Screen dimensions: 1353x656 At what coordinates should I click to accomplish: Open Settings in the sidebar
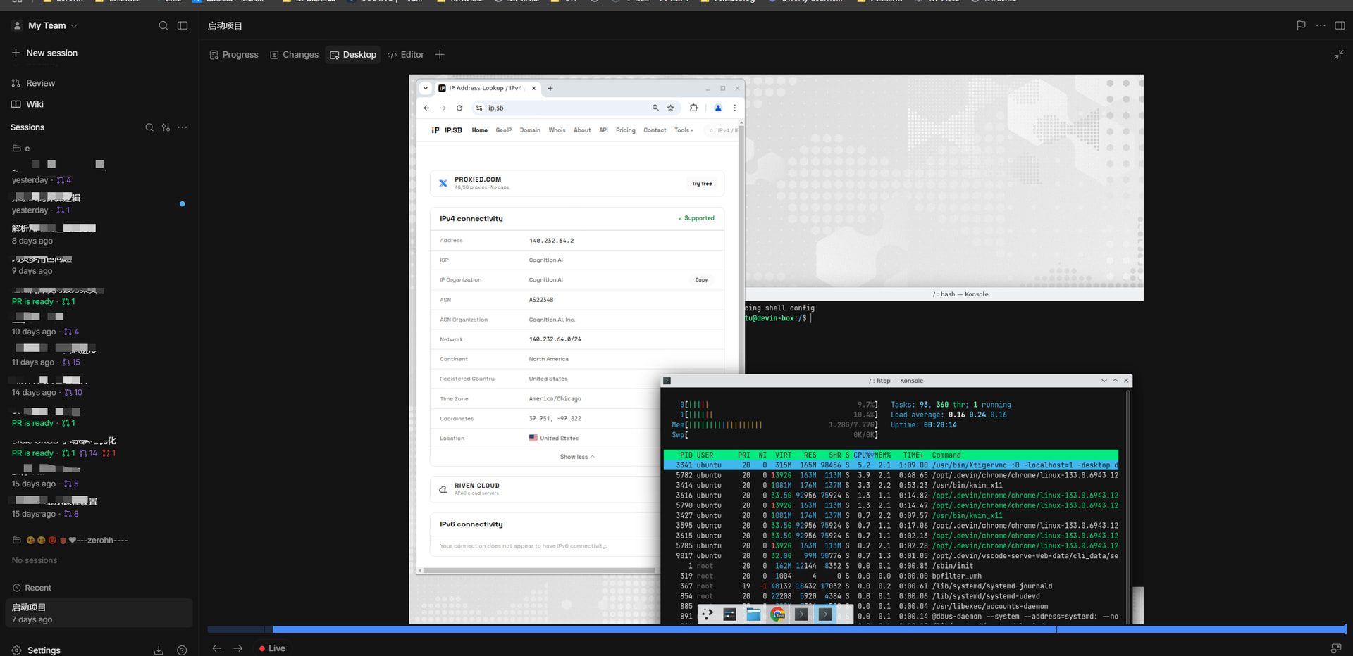pyautogui.click(x=37, y=650)
